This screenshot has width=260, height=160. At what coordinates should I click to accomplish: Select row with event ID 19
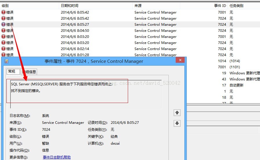click(224, 73)
